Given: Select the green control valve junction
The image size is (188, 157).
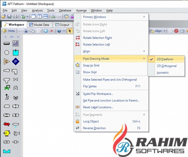Looking at the screenshot, I should coord(7,88).
